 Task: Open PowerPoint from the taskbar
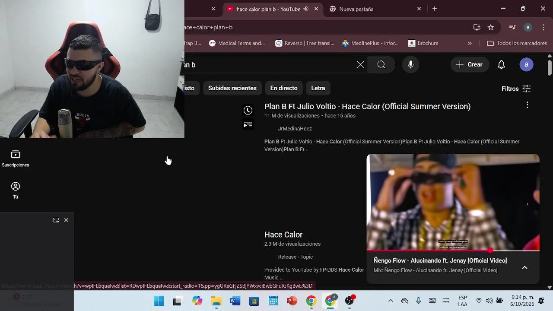tap(292, 301)
